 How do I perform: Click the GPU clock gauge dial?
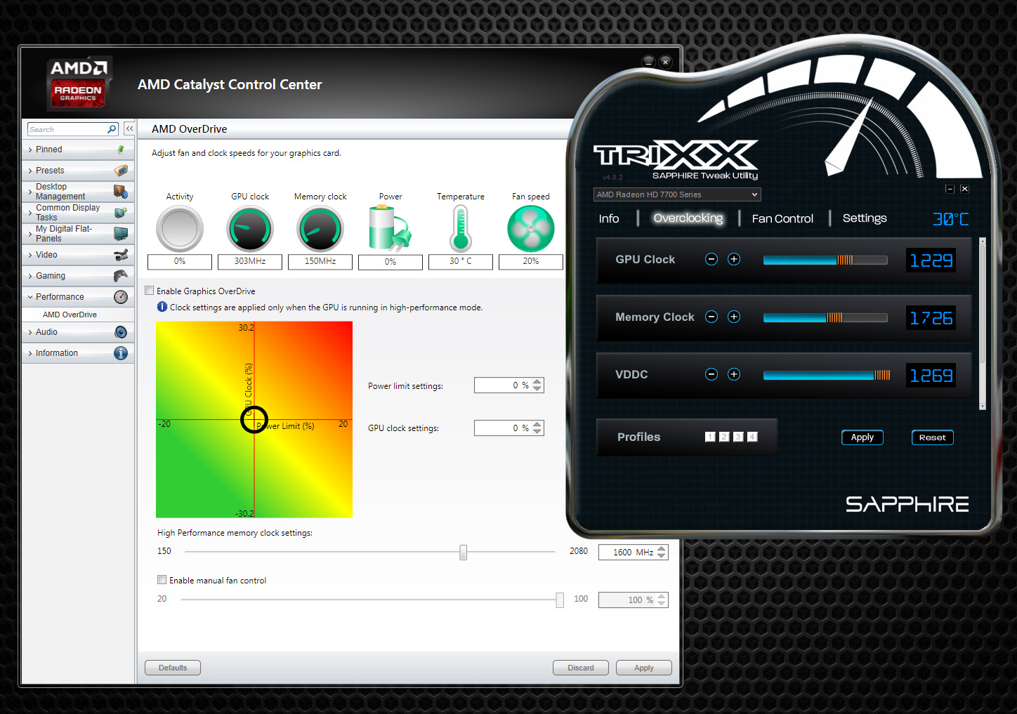(250, 229)
